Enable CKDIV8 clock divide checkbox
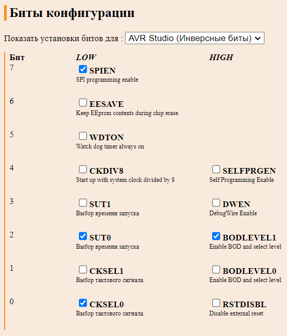The height and width of the screenshot is (336, 287). pyautogui.click(x=83, y=170)
